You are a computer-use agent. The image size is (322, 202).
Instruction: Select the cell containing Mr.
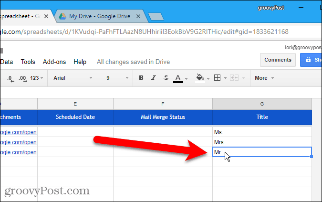coord(262,152)
